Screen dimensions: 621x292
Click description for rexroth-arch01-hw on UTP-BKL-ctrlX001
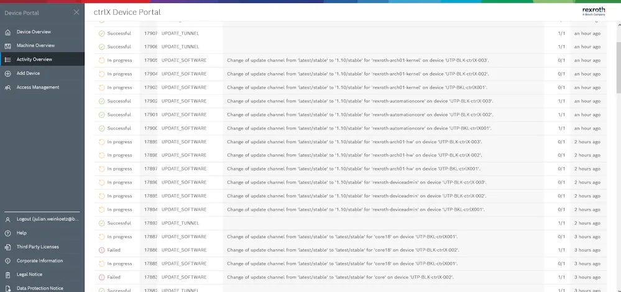point(353,169)
